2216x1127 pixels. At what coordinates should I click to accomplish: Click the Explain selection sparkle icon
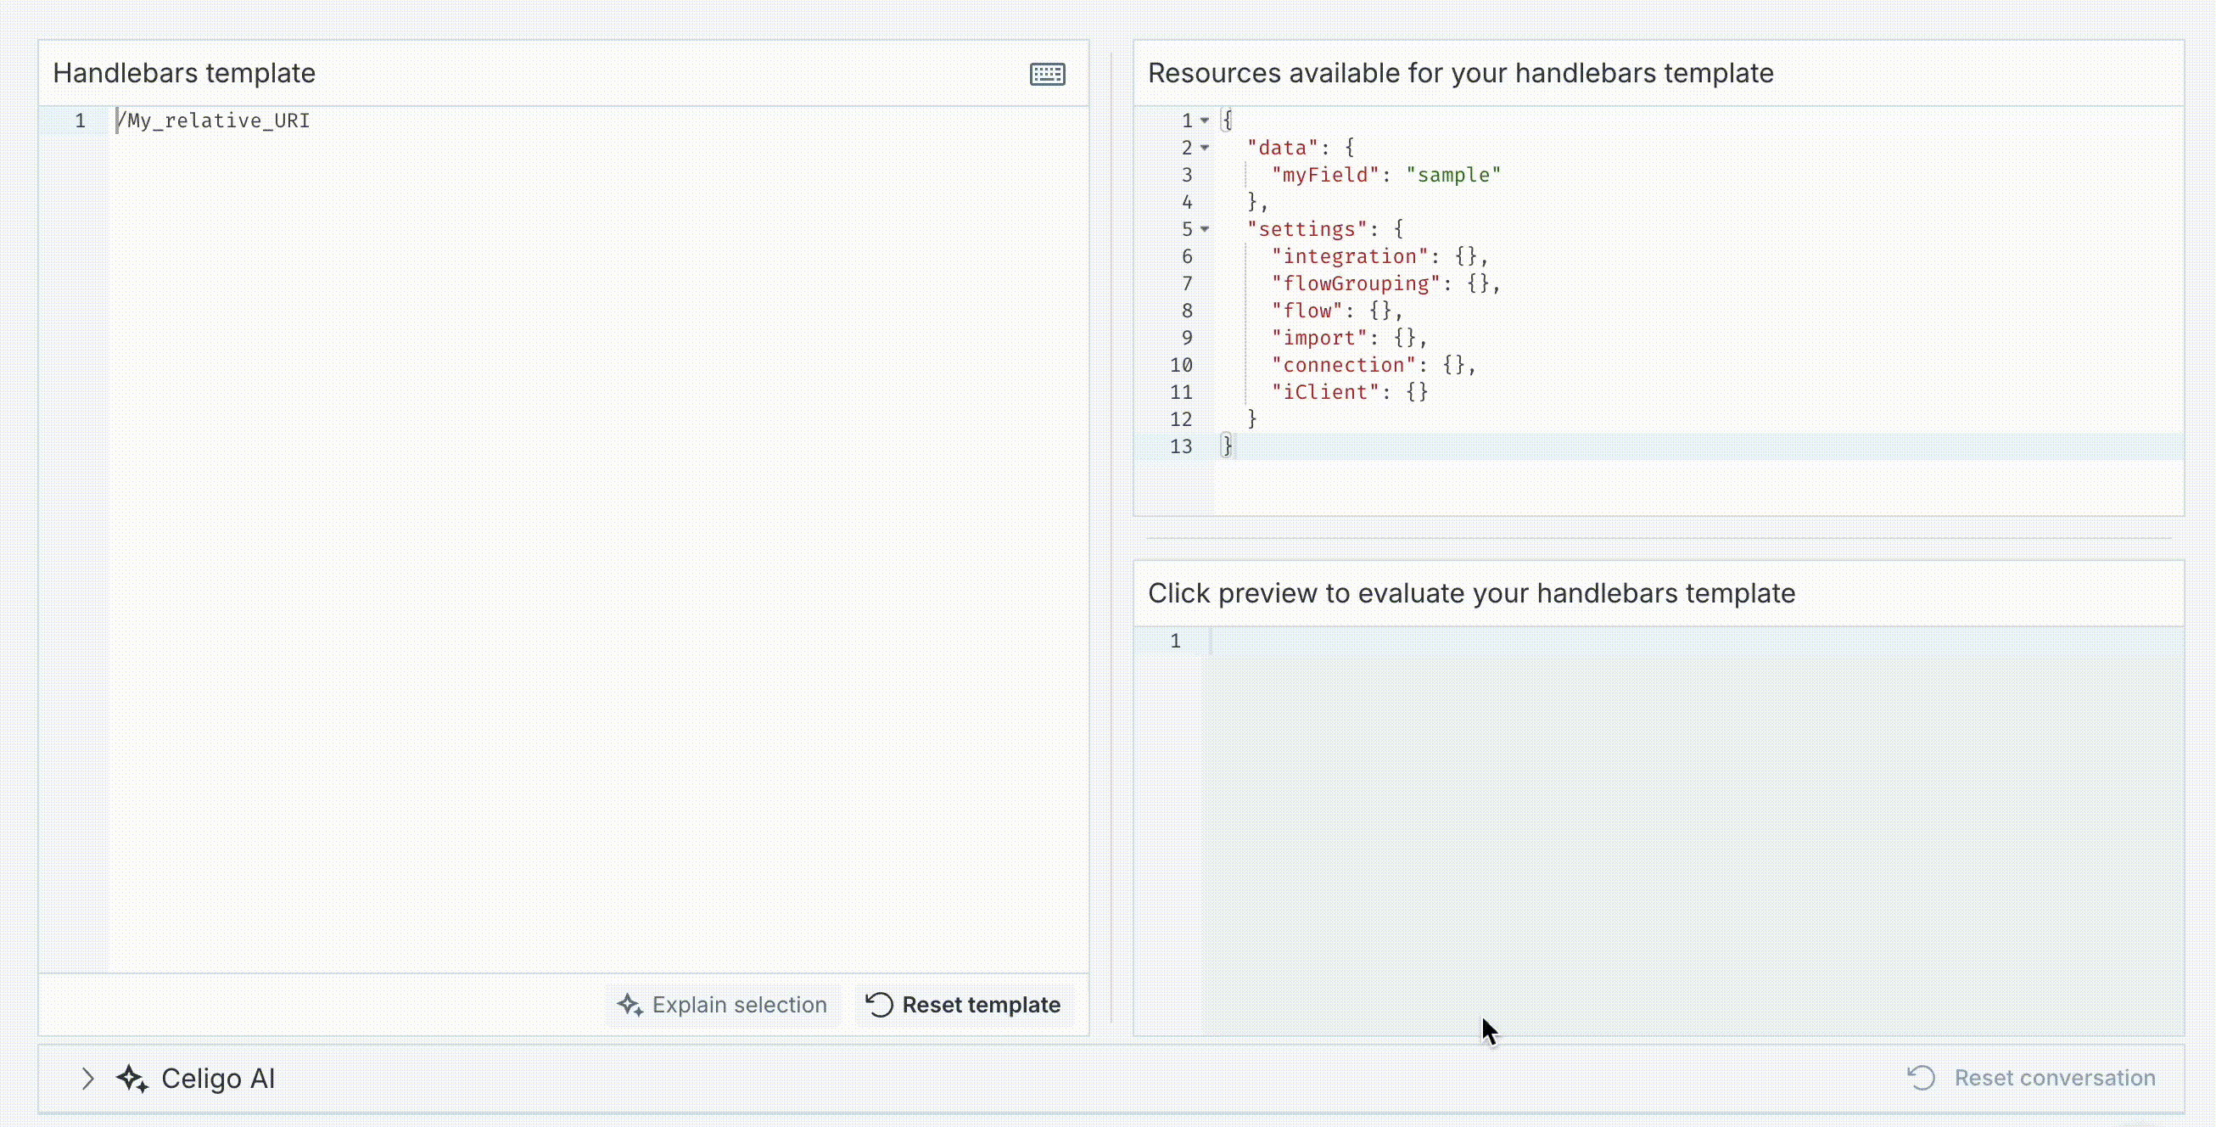[630, 1005]
